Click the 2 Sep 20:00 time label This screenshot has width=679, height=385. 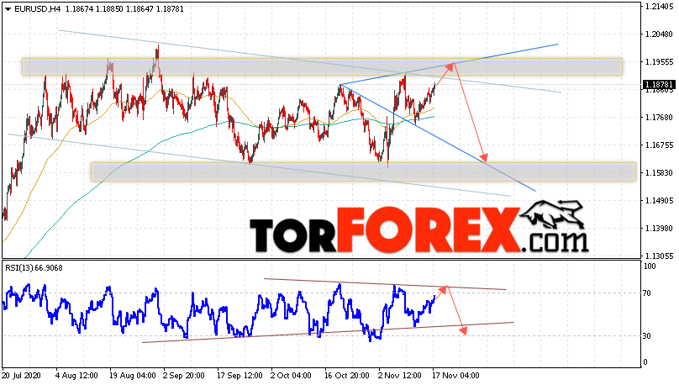click(x=184, y=376)
